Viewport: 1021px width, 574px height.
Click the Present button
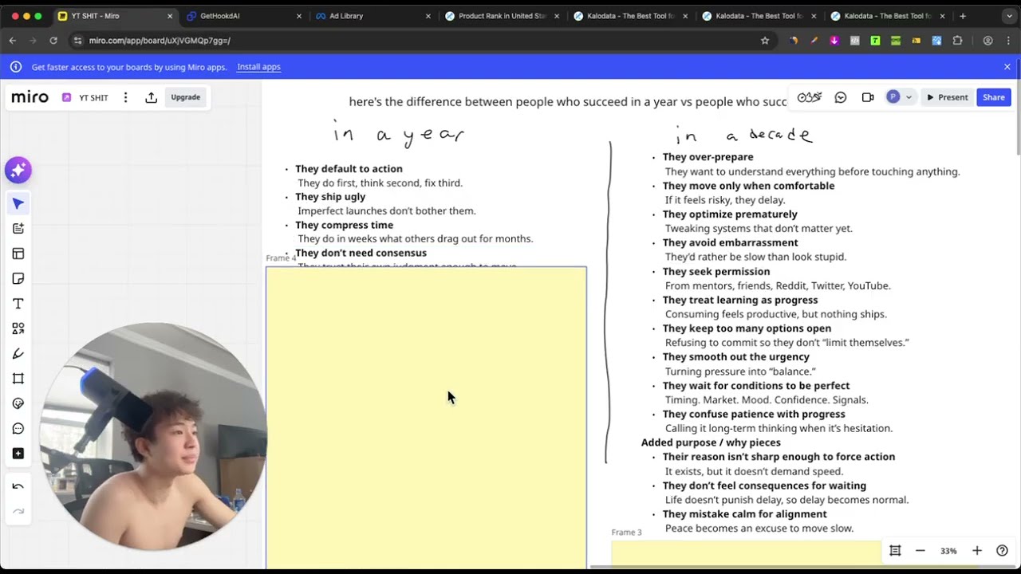click(947, 97)
